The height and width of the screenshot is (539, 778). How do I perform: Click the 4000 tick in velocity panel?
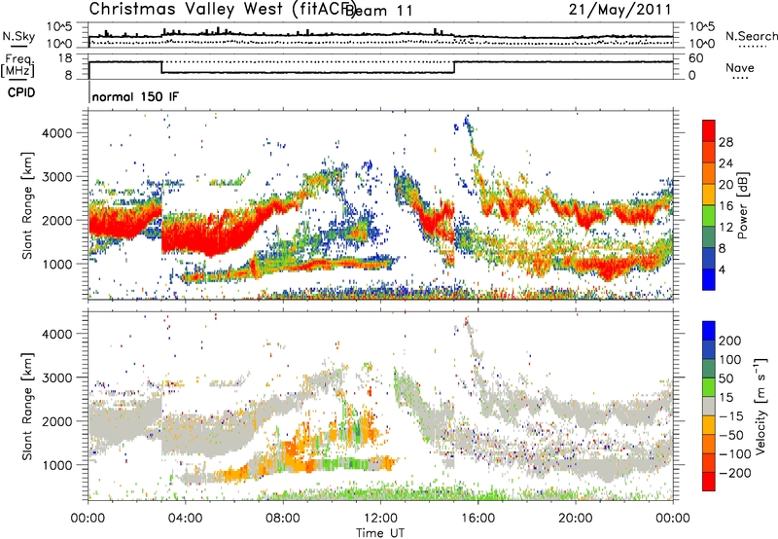(57, 334)
